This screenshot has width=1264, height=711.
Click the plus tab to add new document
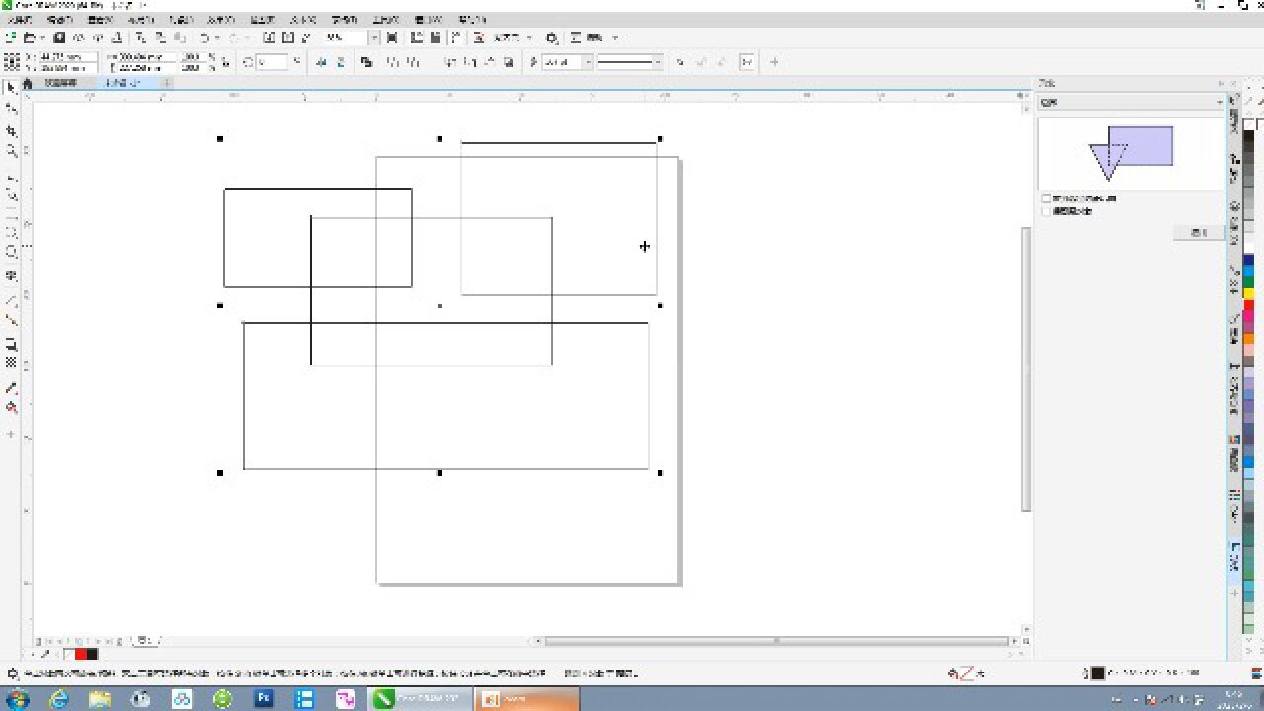coord(166,84)
